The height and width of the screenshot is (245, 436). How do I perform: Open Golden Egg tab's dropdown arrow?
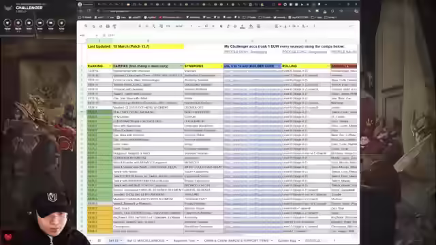299,240
